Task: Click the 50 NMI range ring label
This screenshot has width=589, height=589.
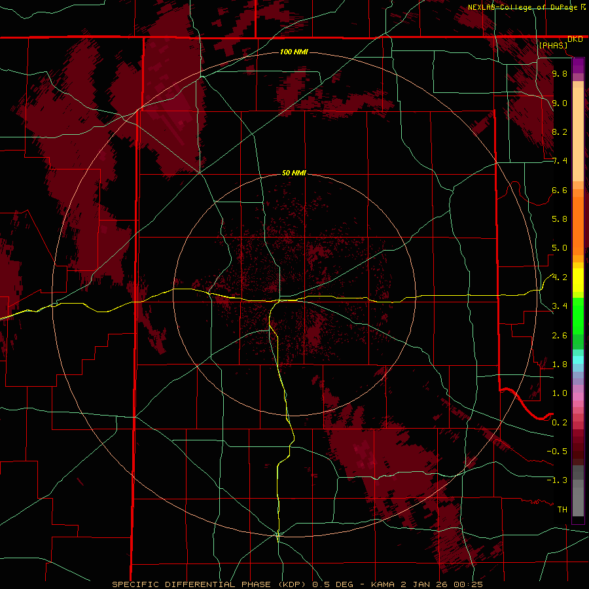Action: [x=294, y=173]
